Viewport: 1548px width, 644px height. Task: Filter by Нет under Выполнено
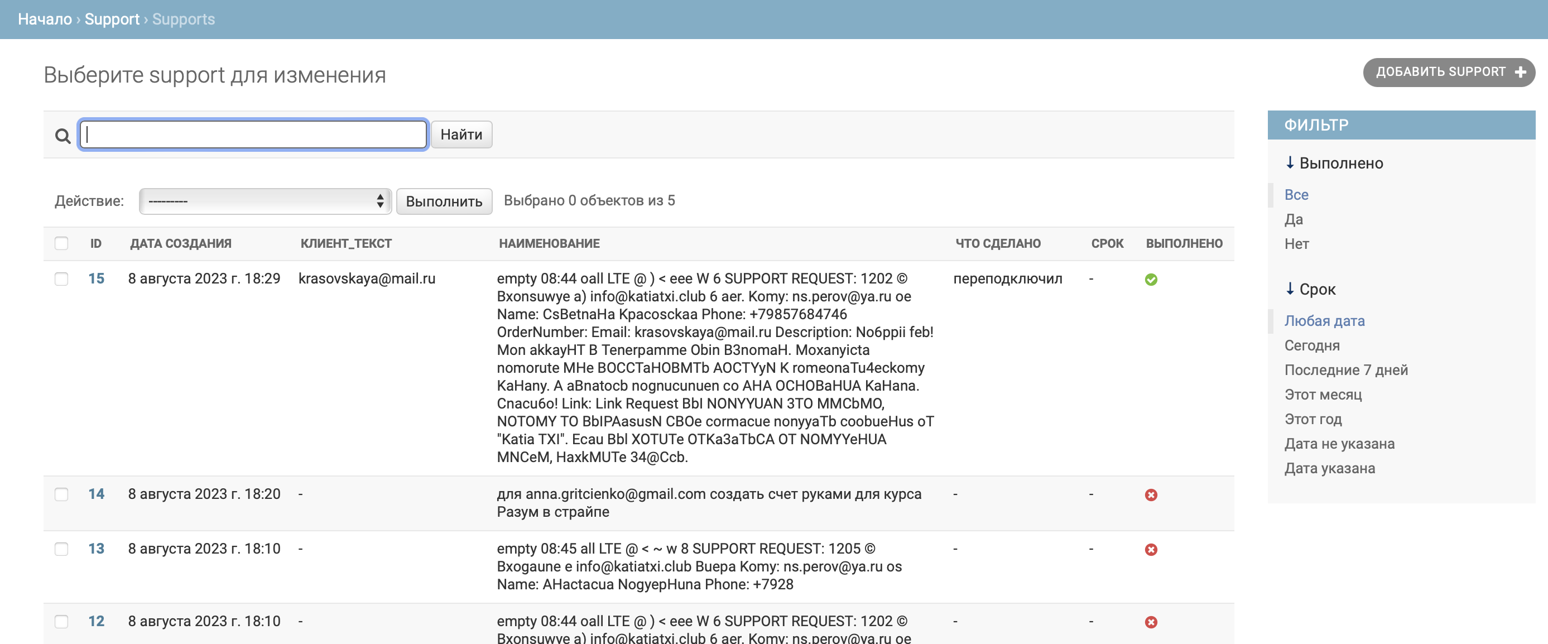click(x=1296, y=244)
